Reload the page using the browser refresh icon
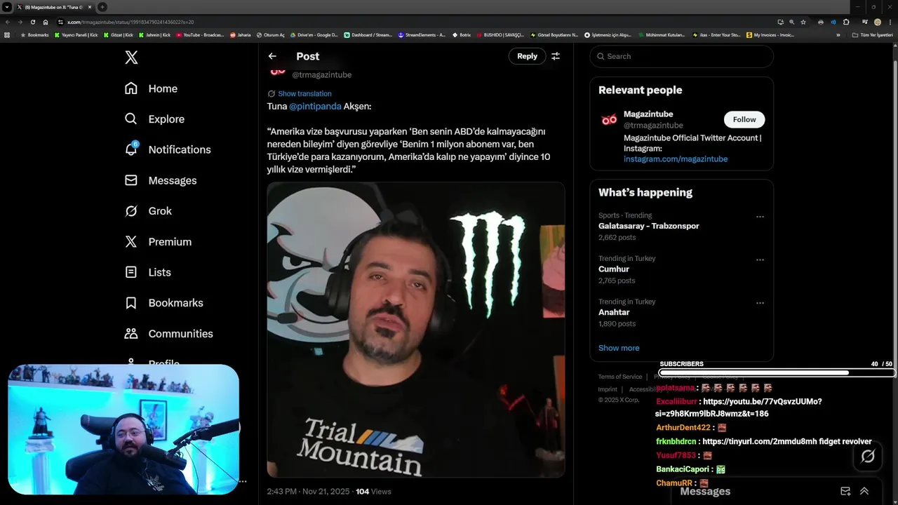The image size is (898, 505). pos(32,22)
